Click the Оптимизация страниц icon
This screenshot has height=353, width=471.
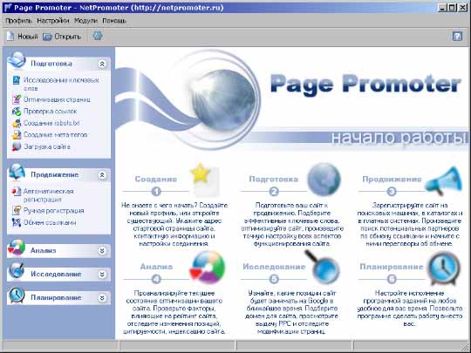[17, 99]
